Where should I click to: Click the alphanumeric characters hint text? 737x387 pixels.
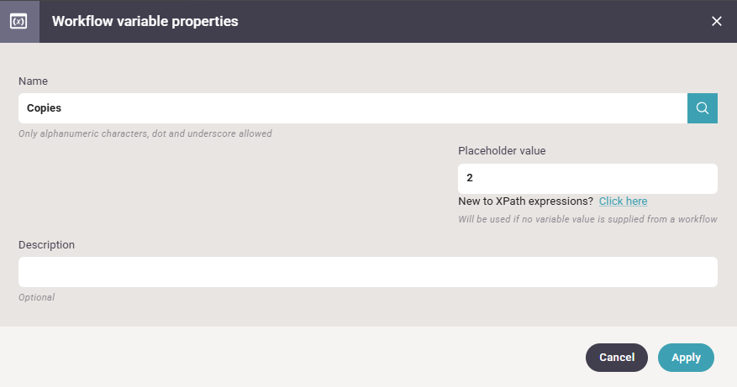click(x=145, y=133)
